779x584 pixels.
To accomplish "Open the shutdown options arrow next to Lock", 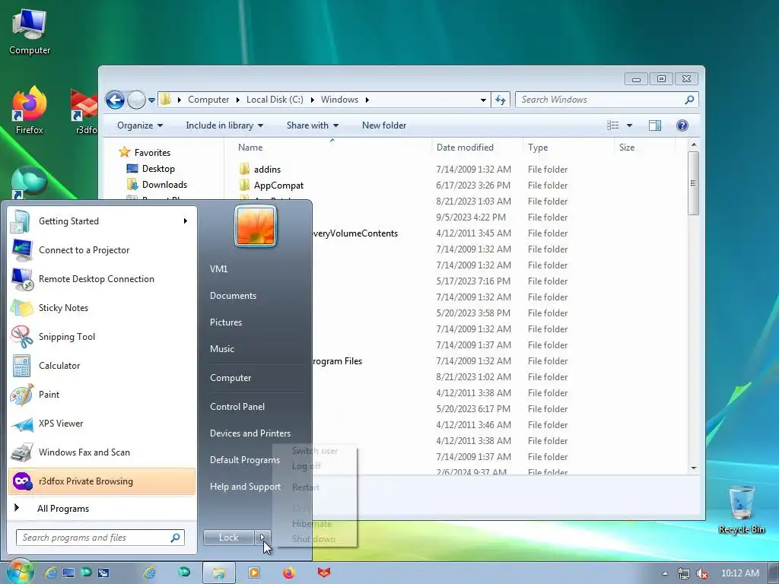I will (x=262, y=538).
